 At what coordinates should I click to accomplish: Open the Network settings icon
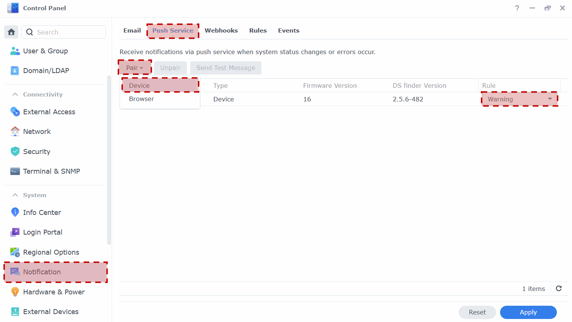click(15, 131)
